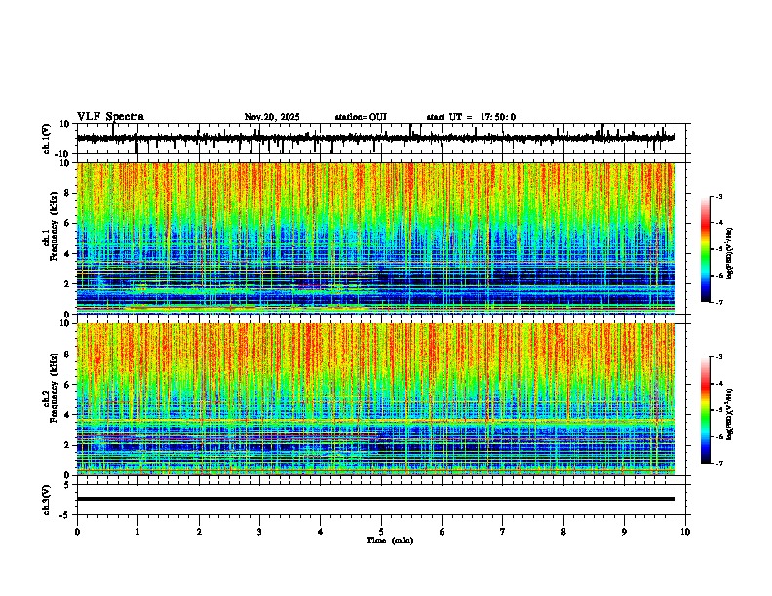
Task: Click the ch.2 "Frequency (kHz)" axis label
Action: pos(54,387)
